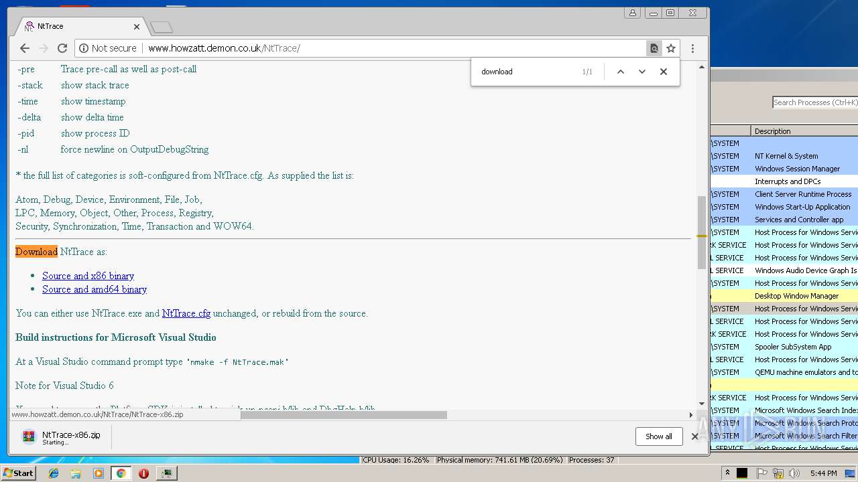Click the Process Hacker taskbar button
858x482 pixels.
[x=166, y=473]
